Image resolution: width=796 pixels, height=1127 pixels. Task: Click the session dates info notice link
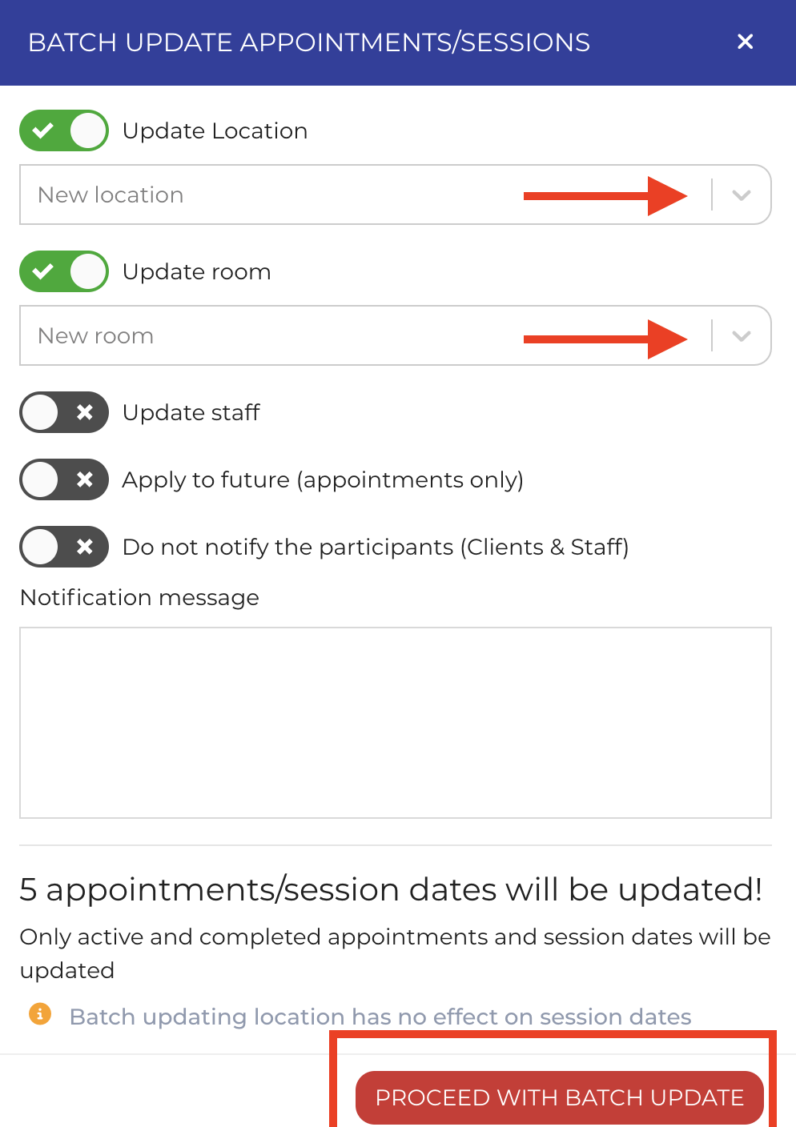(x=380, y=1017)
